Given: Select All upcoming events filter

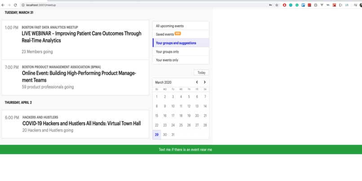Looking at the screenshot, I should (181, 26).
